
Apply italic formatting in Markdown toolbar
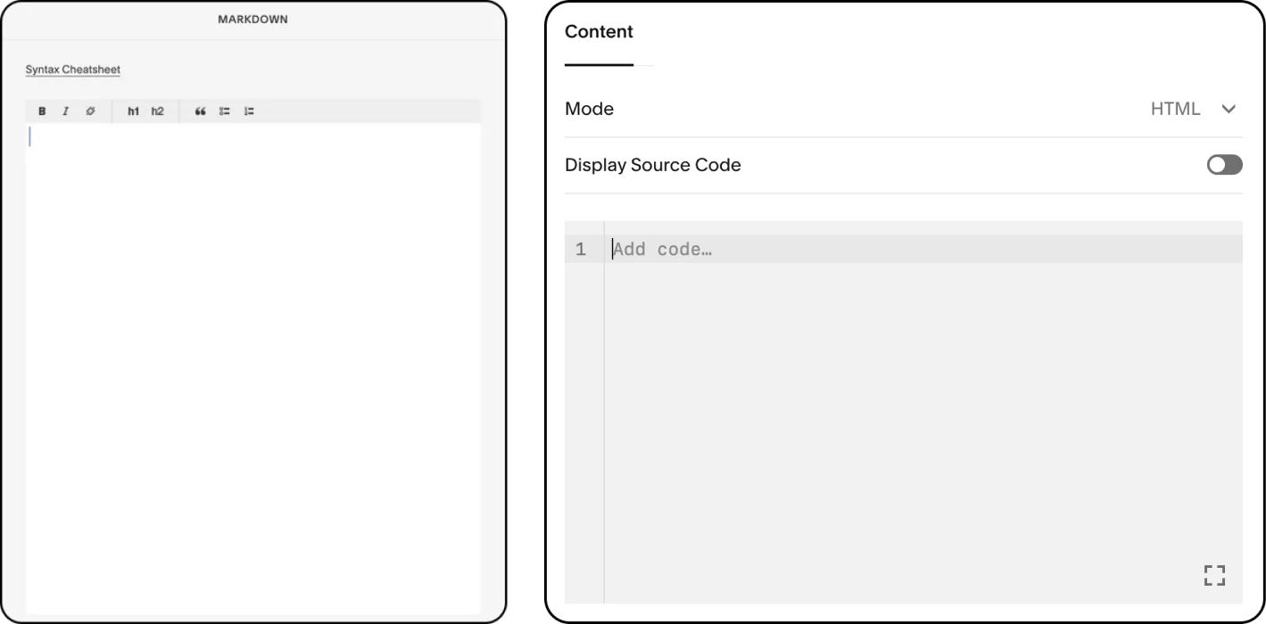pos(65,111)
